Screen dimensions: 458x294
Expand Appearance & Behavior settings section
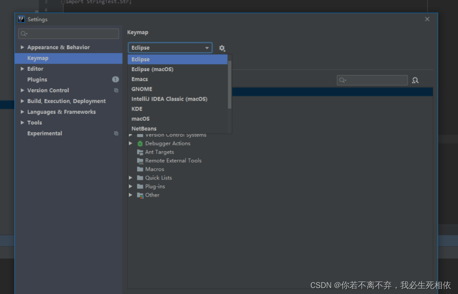22,47
